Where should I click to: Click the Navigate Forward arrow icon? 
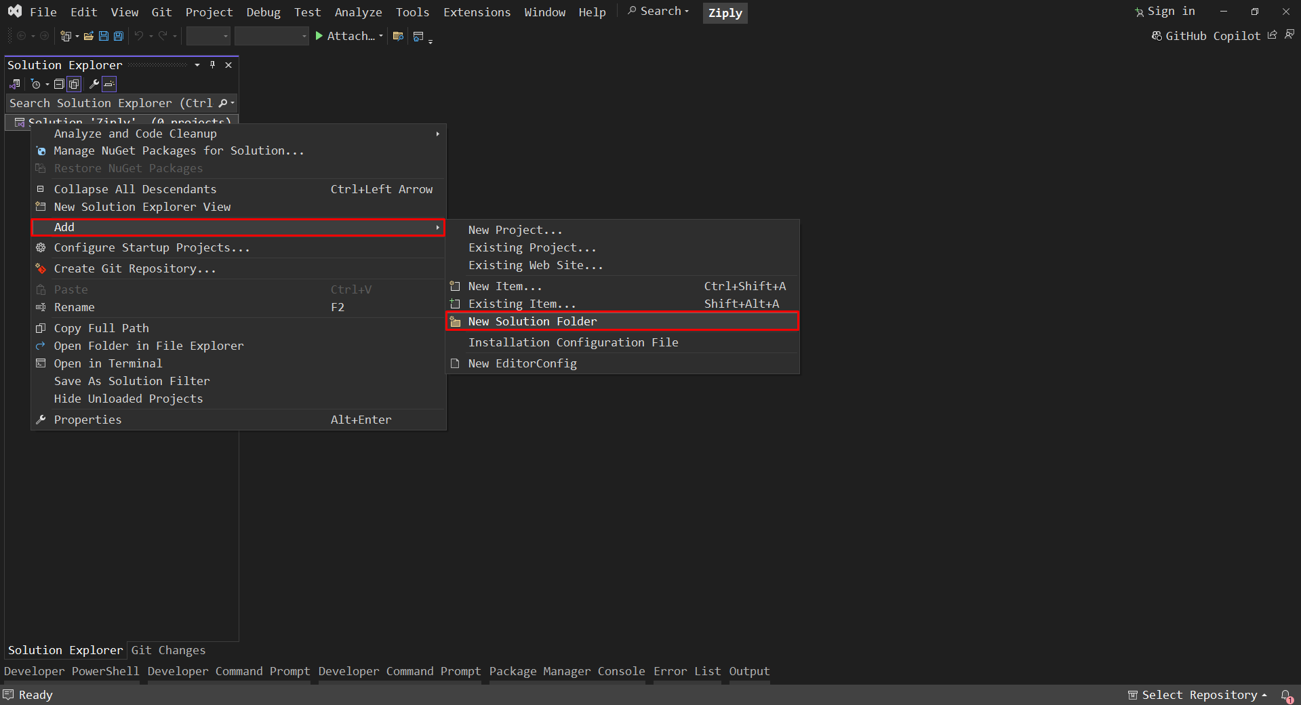[45, 36]
